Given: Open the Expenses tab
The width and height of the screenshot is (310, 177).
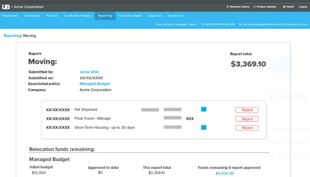Looking at the screenshot, I should point(154,15).
